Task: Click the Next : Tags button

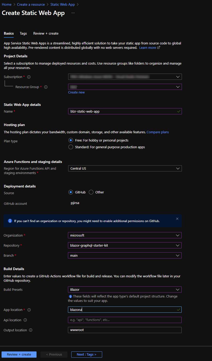Action: [87, 355]
